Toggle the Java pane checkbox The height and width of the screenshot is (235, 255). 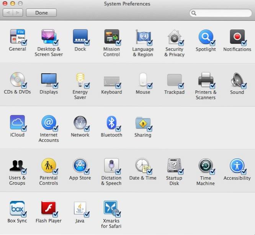[x=87, y=214]
